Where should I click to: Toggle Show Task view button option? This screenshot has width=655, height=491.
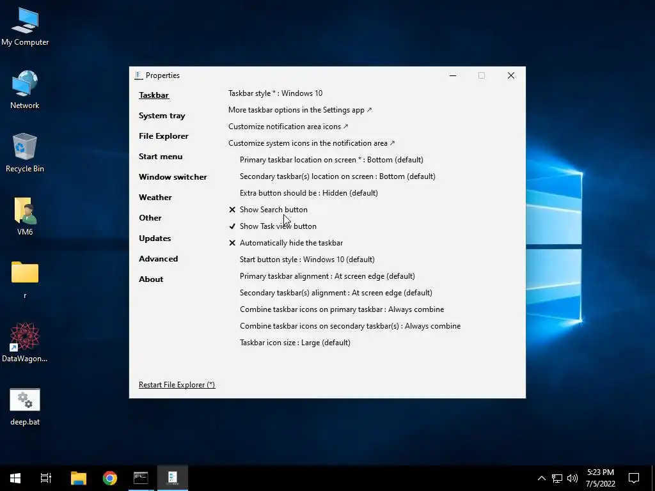[x=272, y=226]
